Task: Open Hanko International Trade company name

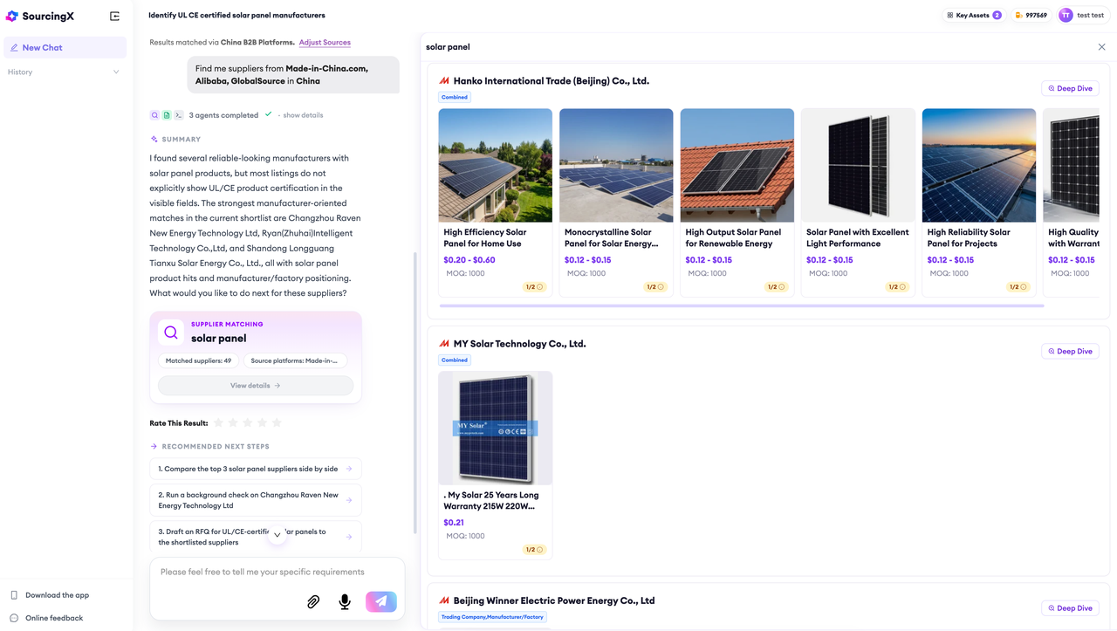Action: [552, 80]
